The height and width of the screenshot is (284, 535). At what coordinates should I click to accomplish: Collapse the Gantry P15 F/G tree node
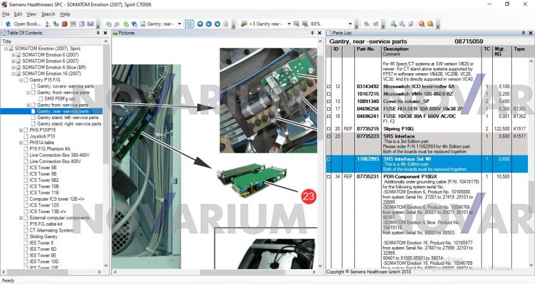tap(21, 80)
